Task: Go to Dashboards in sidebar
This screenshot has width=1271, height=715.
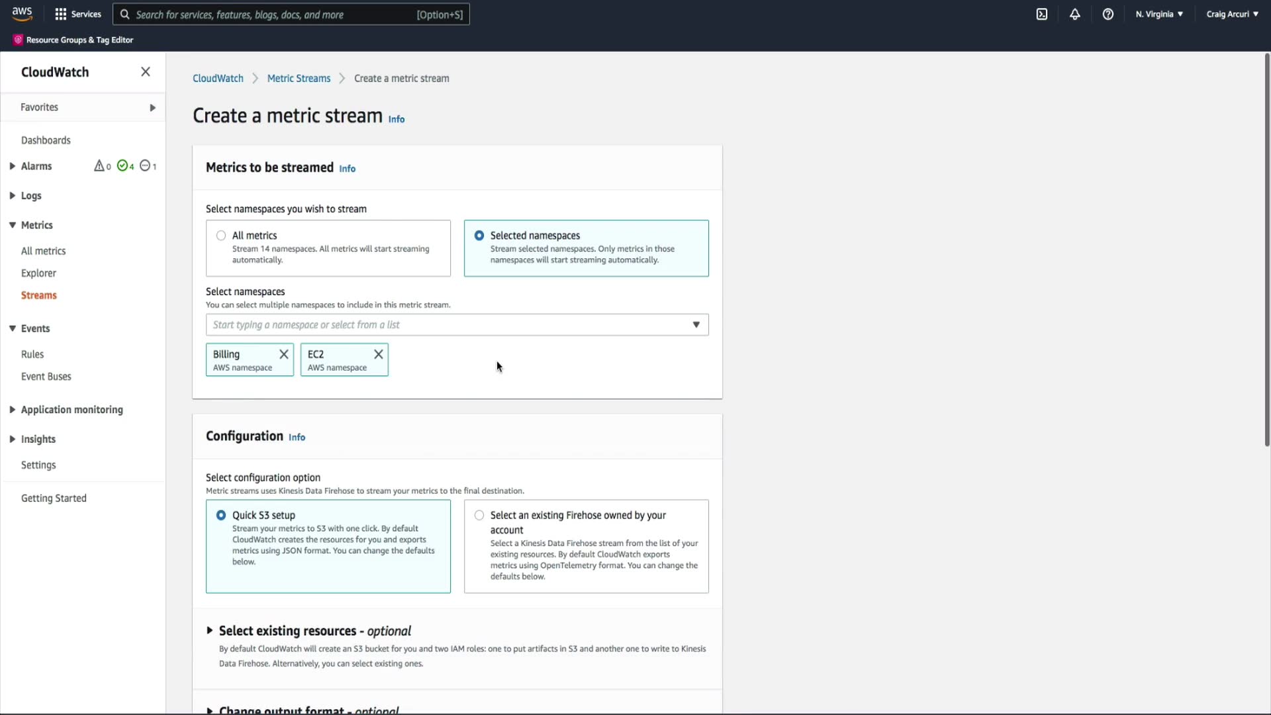Action: [x=46, y=140]
